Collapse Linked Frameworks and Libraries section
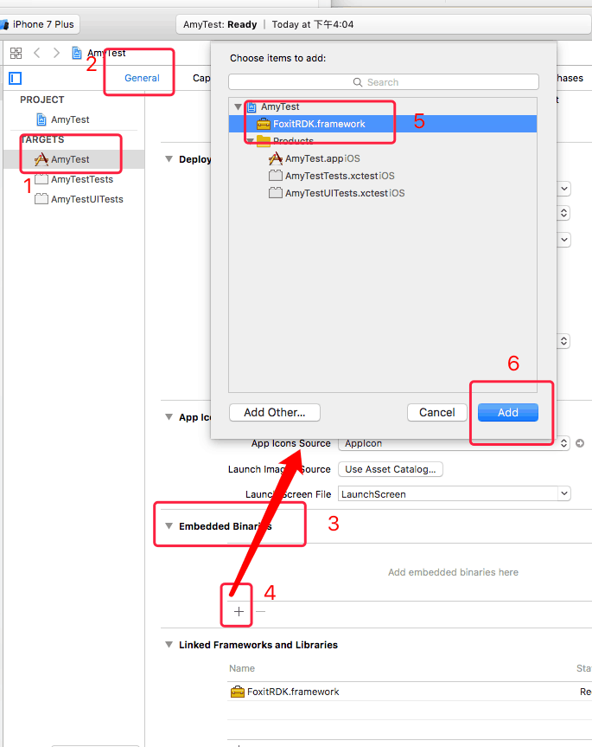The height and width of the screenshot is (747, 592). (x=169, y=645)
